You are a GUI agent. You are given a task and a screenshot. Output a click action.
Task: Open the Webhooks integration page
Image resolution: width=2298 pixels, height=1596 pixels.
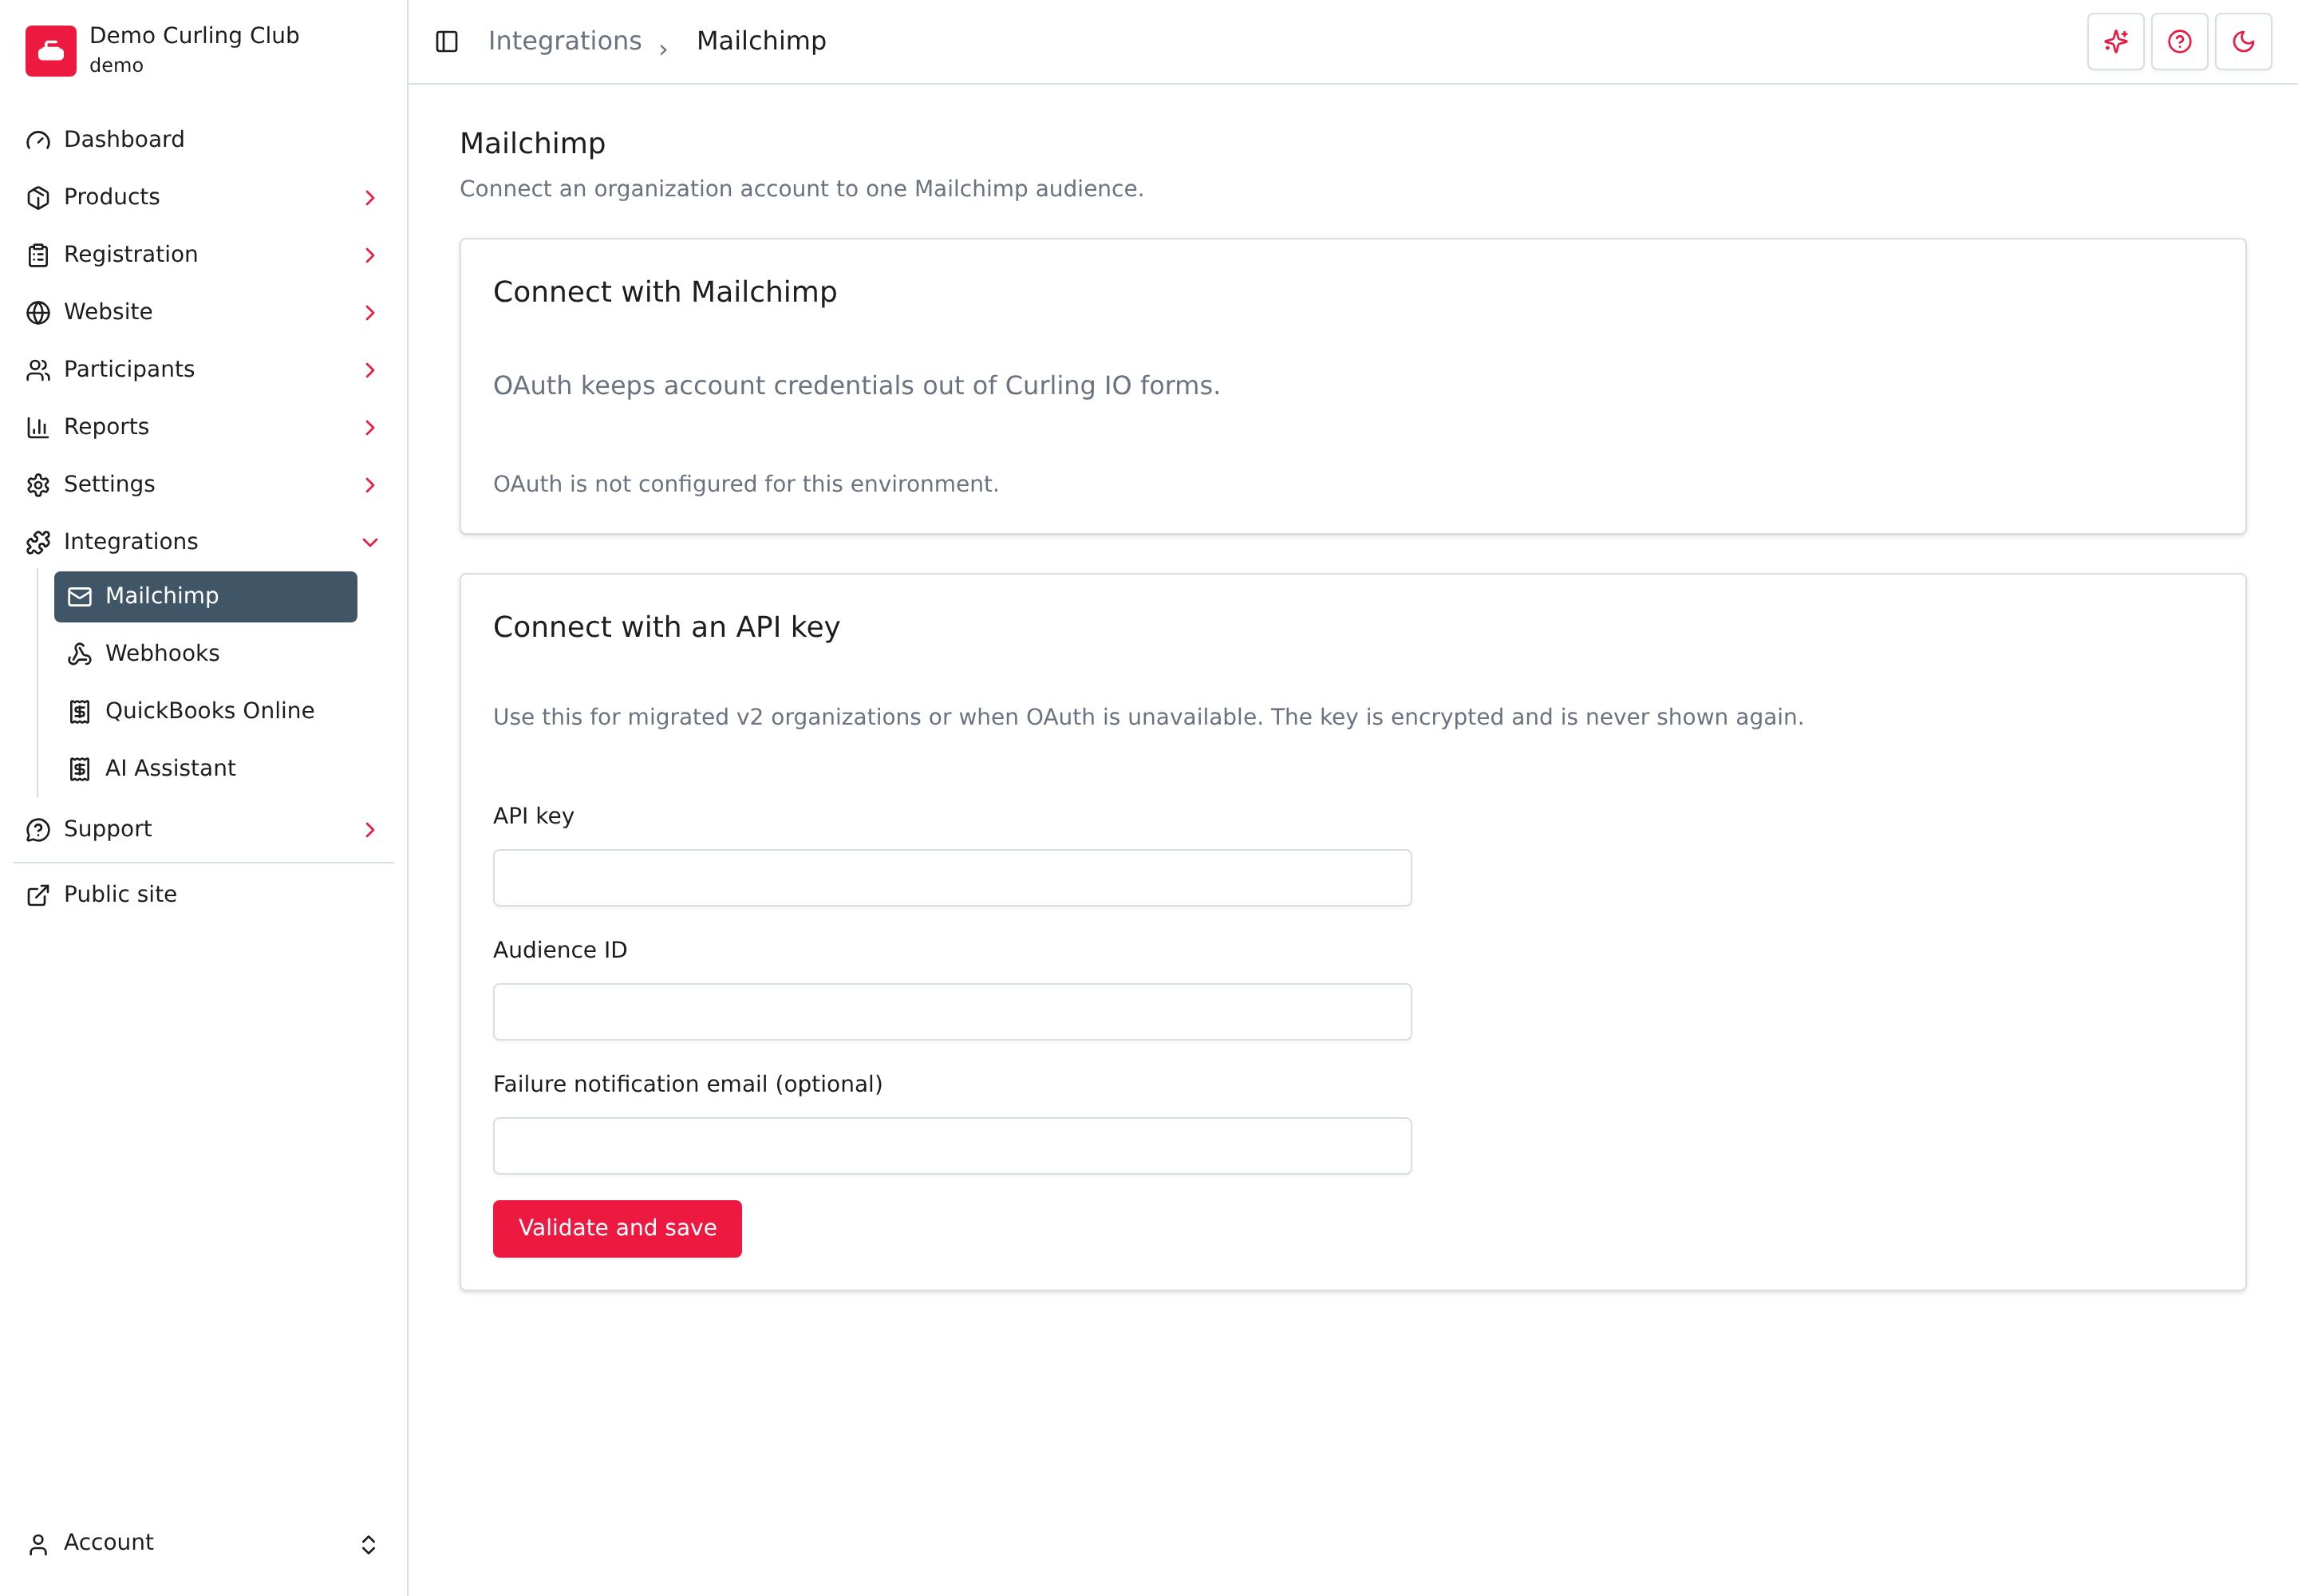[205, 653]
